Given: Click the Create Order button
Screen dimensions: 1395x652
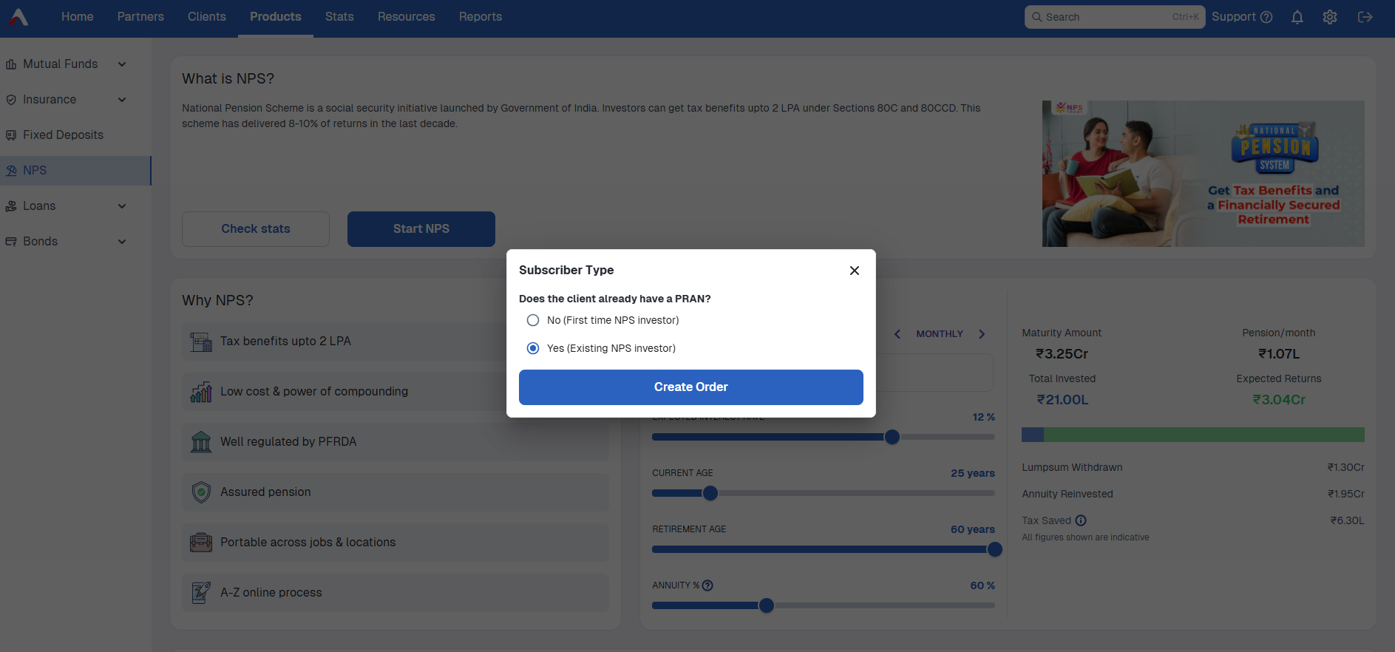Looking at the screenshot, I should [x=691, y=387].
